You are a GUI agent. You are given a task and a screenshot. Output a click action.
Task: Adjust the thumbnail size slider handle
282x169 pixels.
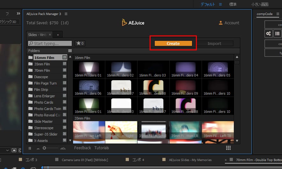(x=44, y=148)
